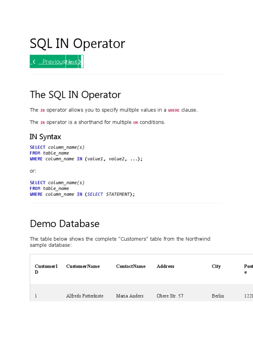Click the 'IN Syntax' subheading

pyautogui.click(x=45, y=137)
